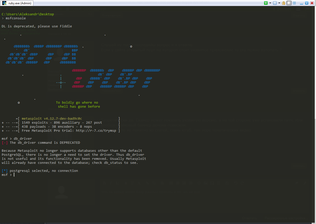Place cursor at the last msf > prompt
This screenshot has height=224, width=316.
coord(14,175)
